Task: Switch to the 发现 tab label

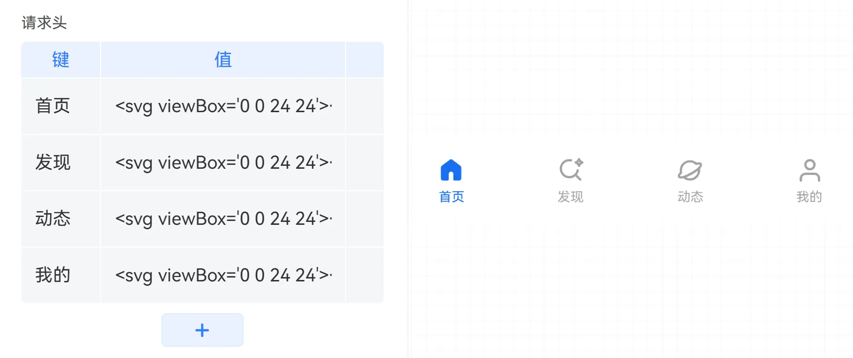Action: 570,197
